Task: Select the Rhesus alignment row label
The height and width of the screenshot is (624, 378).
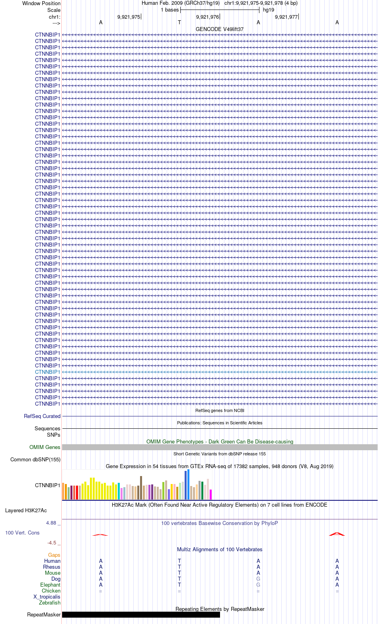Action: (52, 567)
